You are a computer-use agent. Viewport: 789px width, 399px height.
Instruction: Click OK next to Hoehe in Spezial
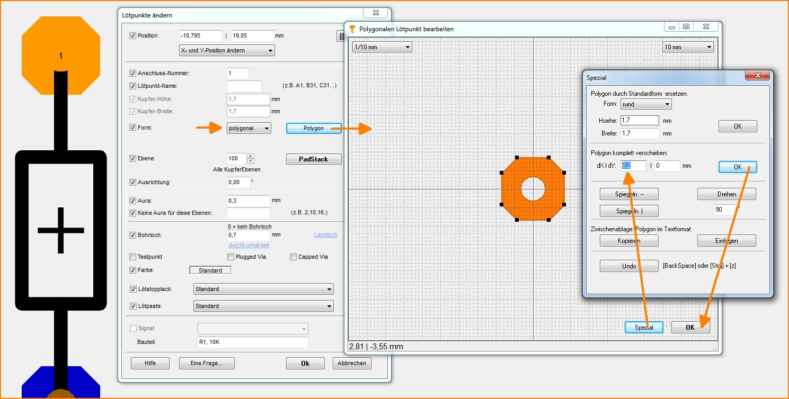point(738,126)
